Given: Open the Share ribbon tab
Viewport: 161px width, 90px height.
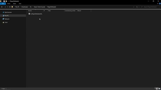Looking at the screenshot, I should pyautogui.click(x=15, y=3).
